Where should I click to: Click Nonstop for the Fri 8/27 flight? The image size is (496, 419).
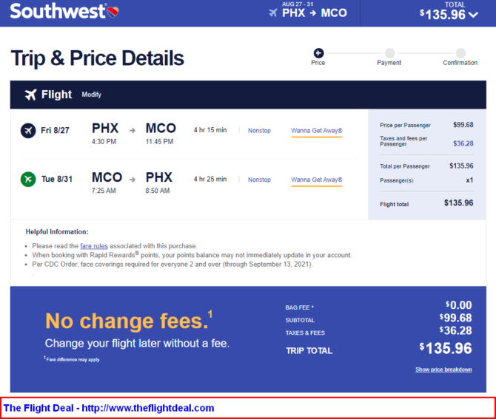point(259,130)
